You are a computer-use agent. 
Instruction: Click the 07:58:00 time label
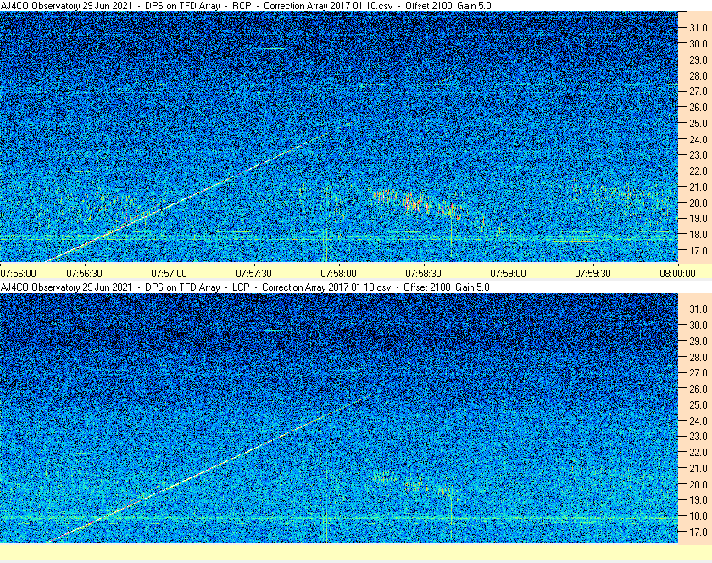click(x=339, y=273)
